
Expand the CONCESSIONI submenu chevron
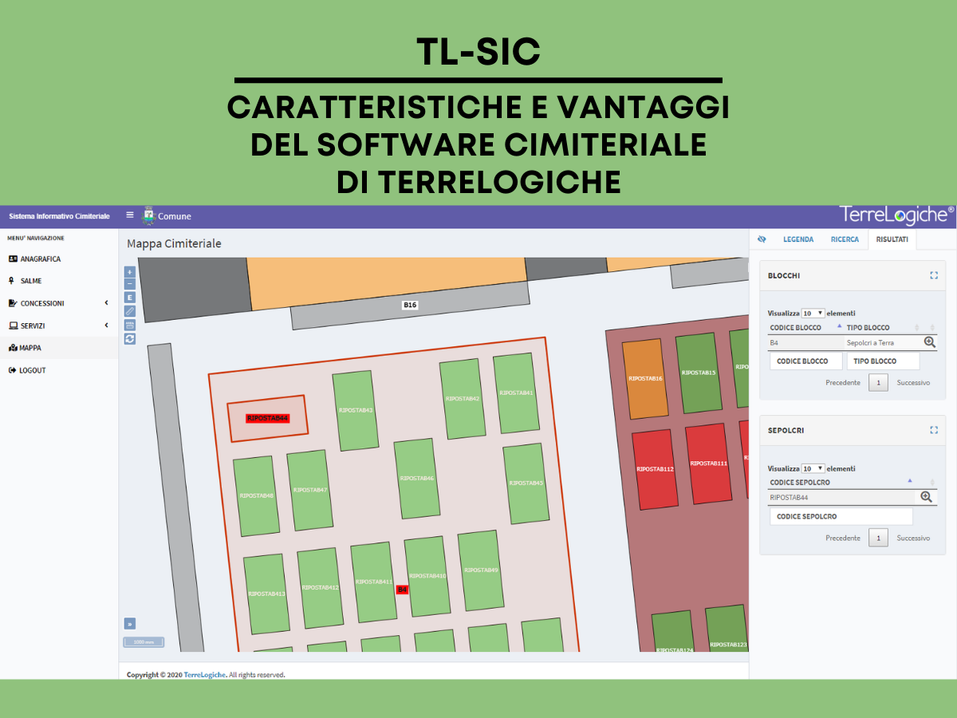(106, 303)
